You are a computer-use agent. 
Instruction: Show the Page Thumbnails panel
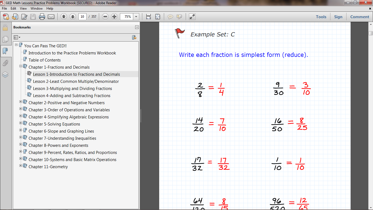pyautogui.click(x=5, y=39)
